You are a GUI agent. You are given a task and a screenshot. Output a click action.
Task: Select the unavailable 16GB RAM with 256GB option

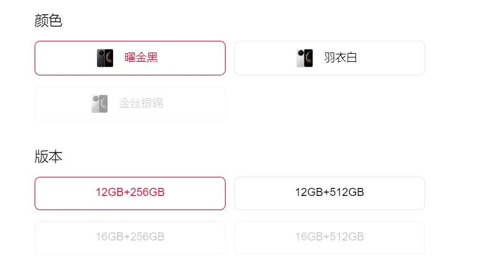pyautogui.click(x=130, y=237)
